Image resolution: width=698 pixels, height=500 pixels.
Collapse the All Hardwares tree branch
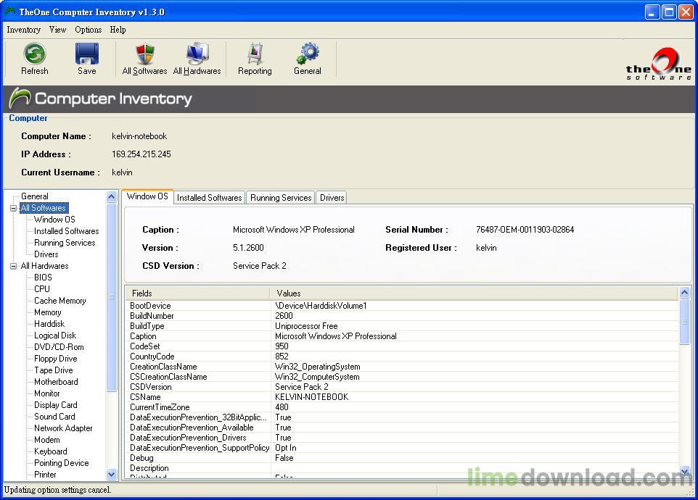(12, 266)
